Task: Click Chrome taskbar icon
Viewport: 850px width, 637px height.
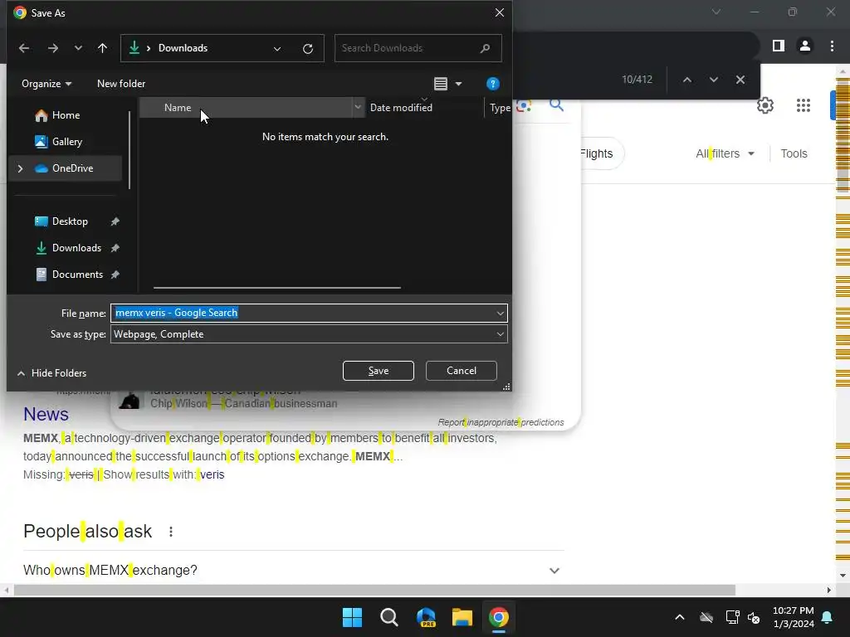Action: 499,617
